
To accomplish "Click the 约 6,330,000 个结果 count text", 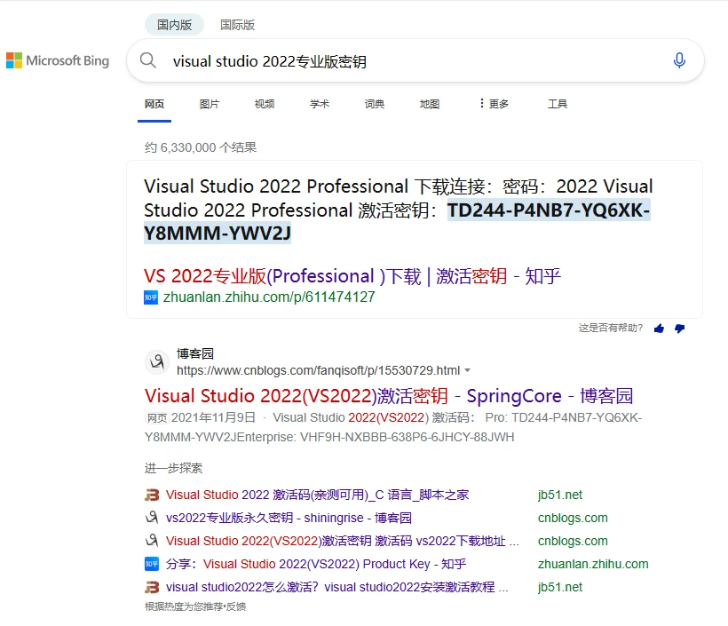I will pyautogui.click(x=201, y=147).
